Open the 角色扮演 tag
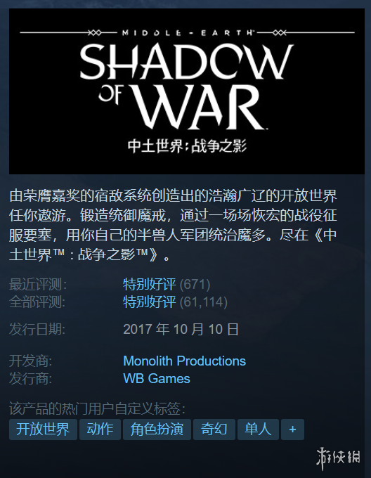This screenshot has height=478, width=371. (157, 429)
